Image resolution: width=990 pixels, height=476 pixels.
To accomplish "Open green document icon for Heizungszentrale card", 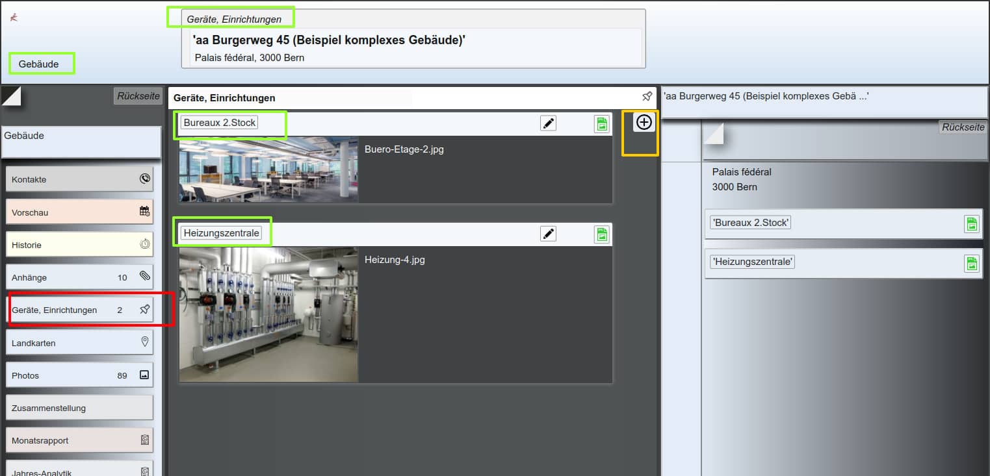I will (x=601, y=234).
